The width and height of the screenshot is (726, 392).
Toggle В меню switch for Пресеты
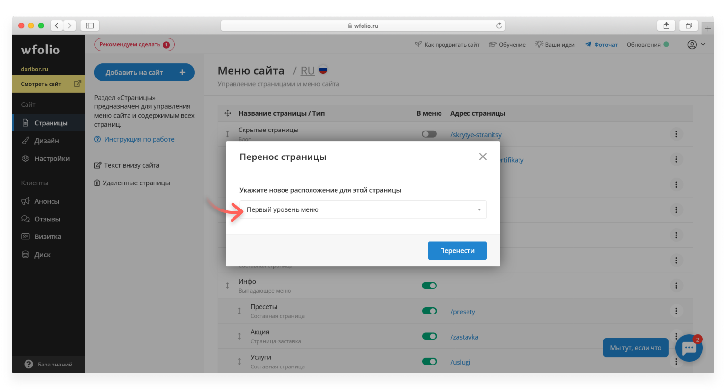pyautogui.click(x=429, y=311)
